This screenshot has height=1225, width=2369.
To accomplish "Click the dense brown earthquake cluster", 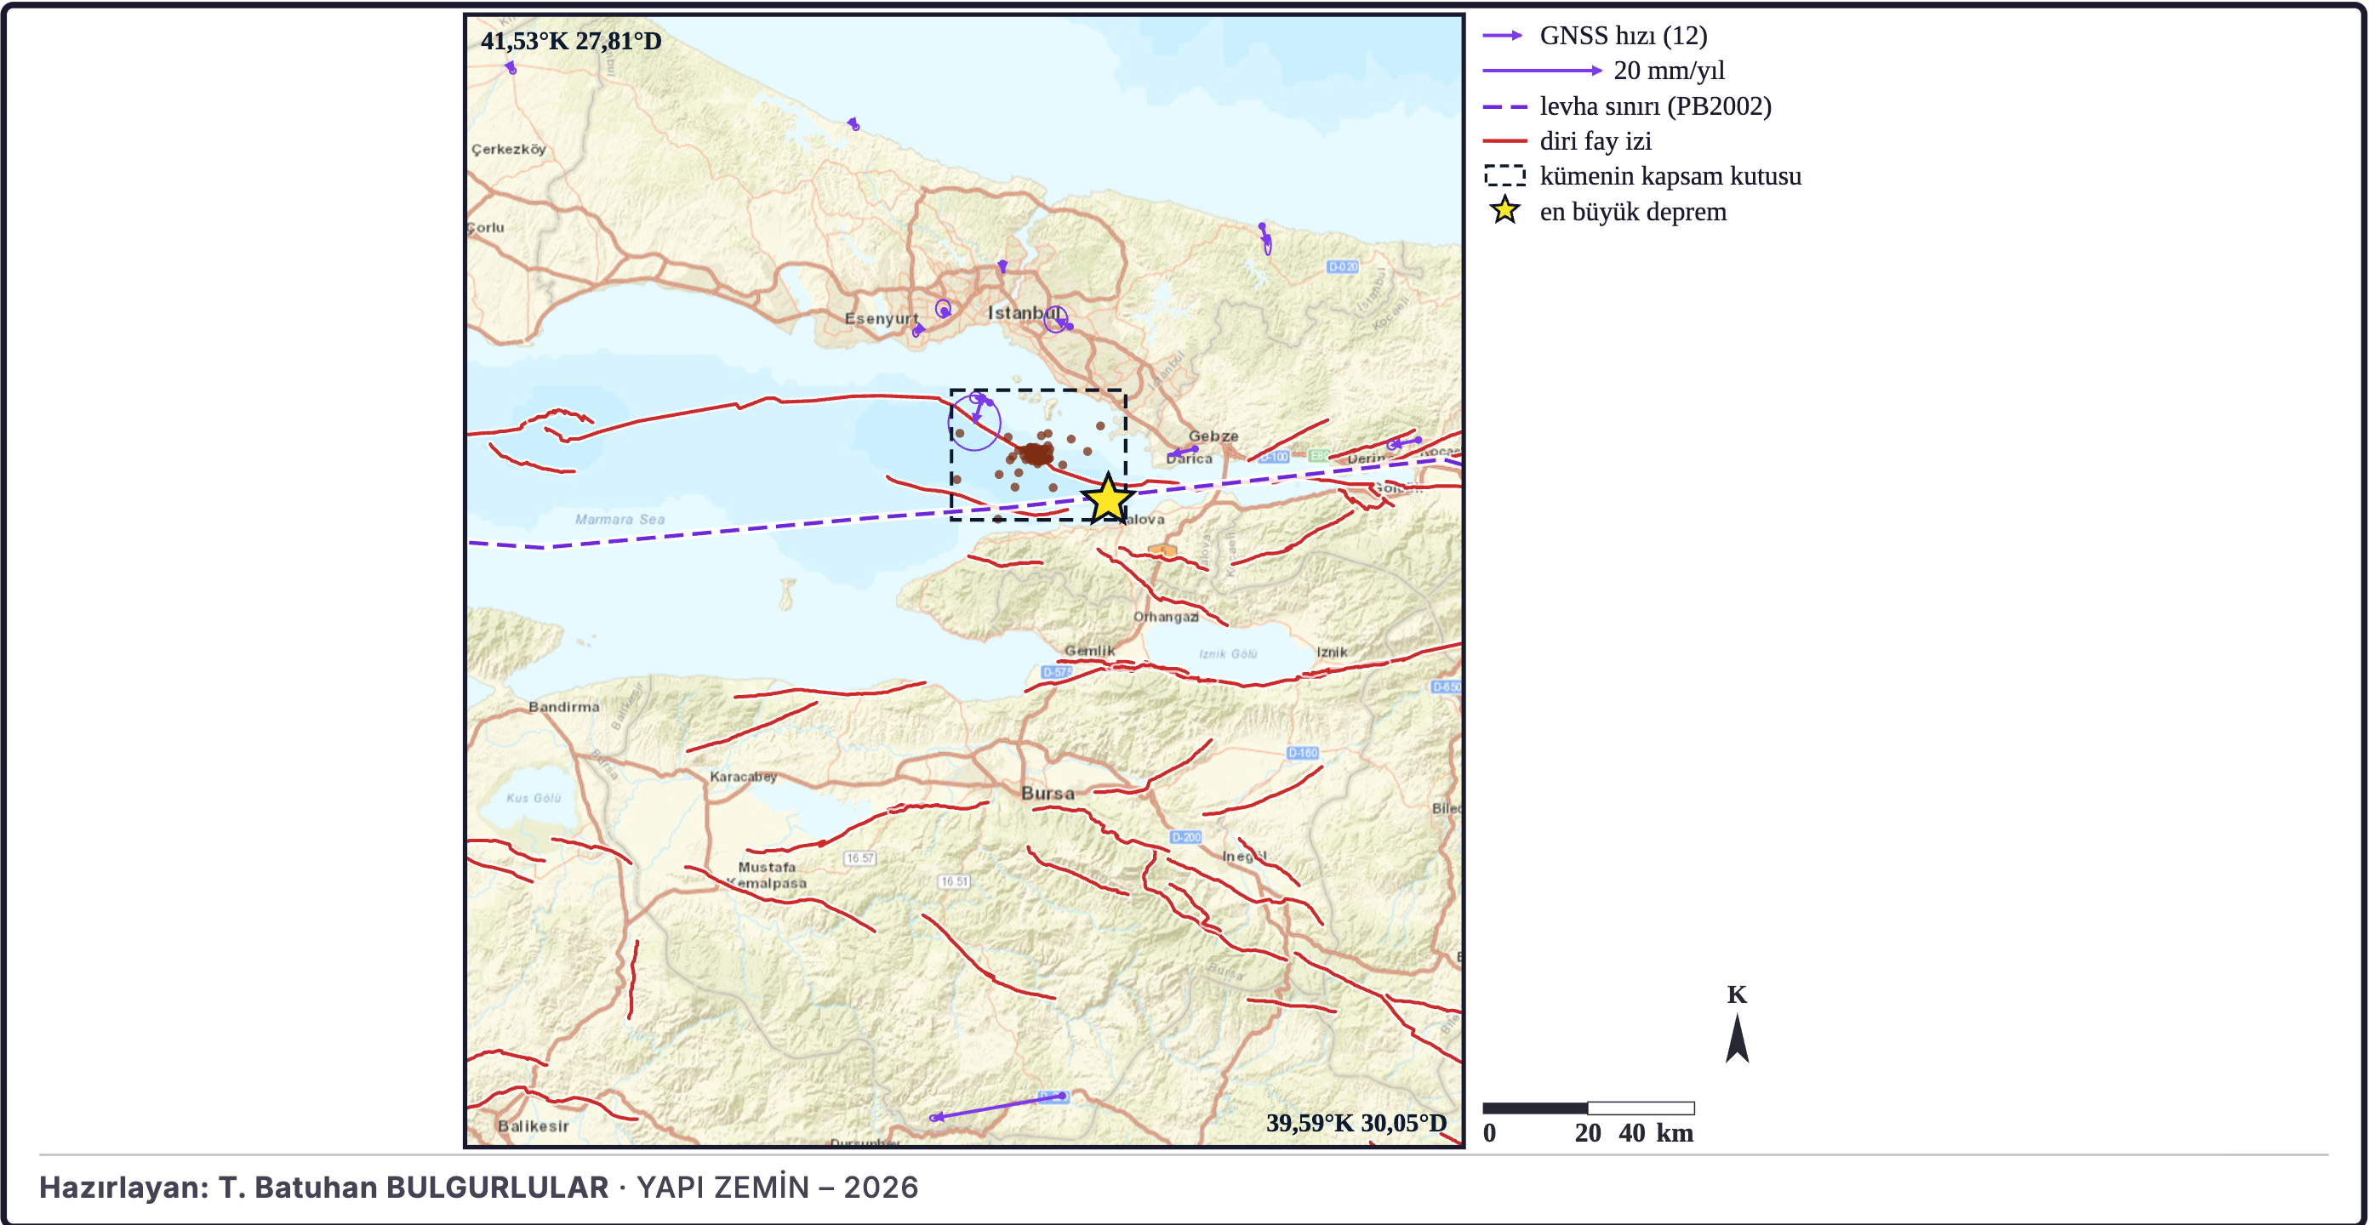I will 1036,453.
